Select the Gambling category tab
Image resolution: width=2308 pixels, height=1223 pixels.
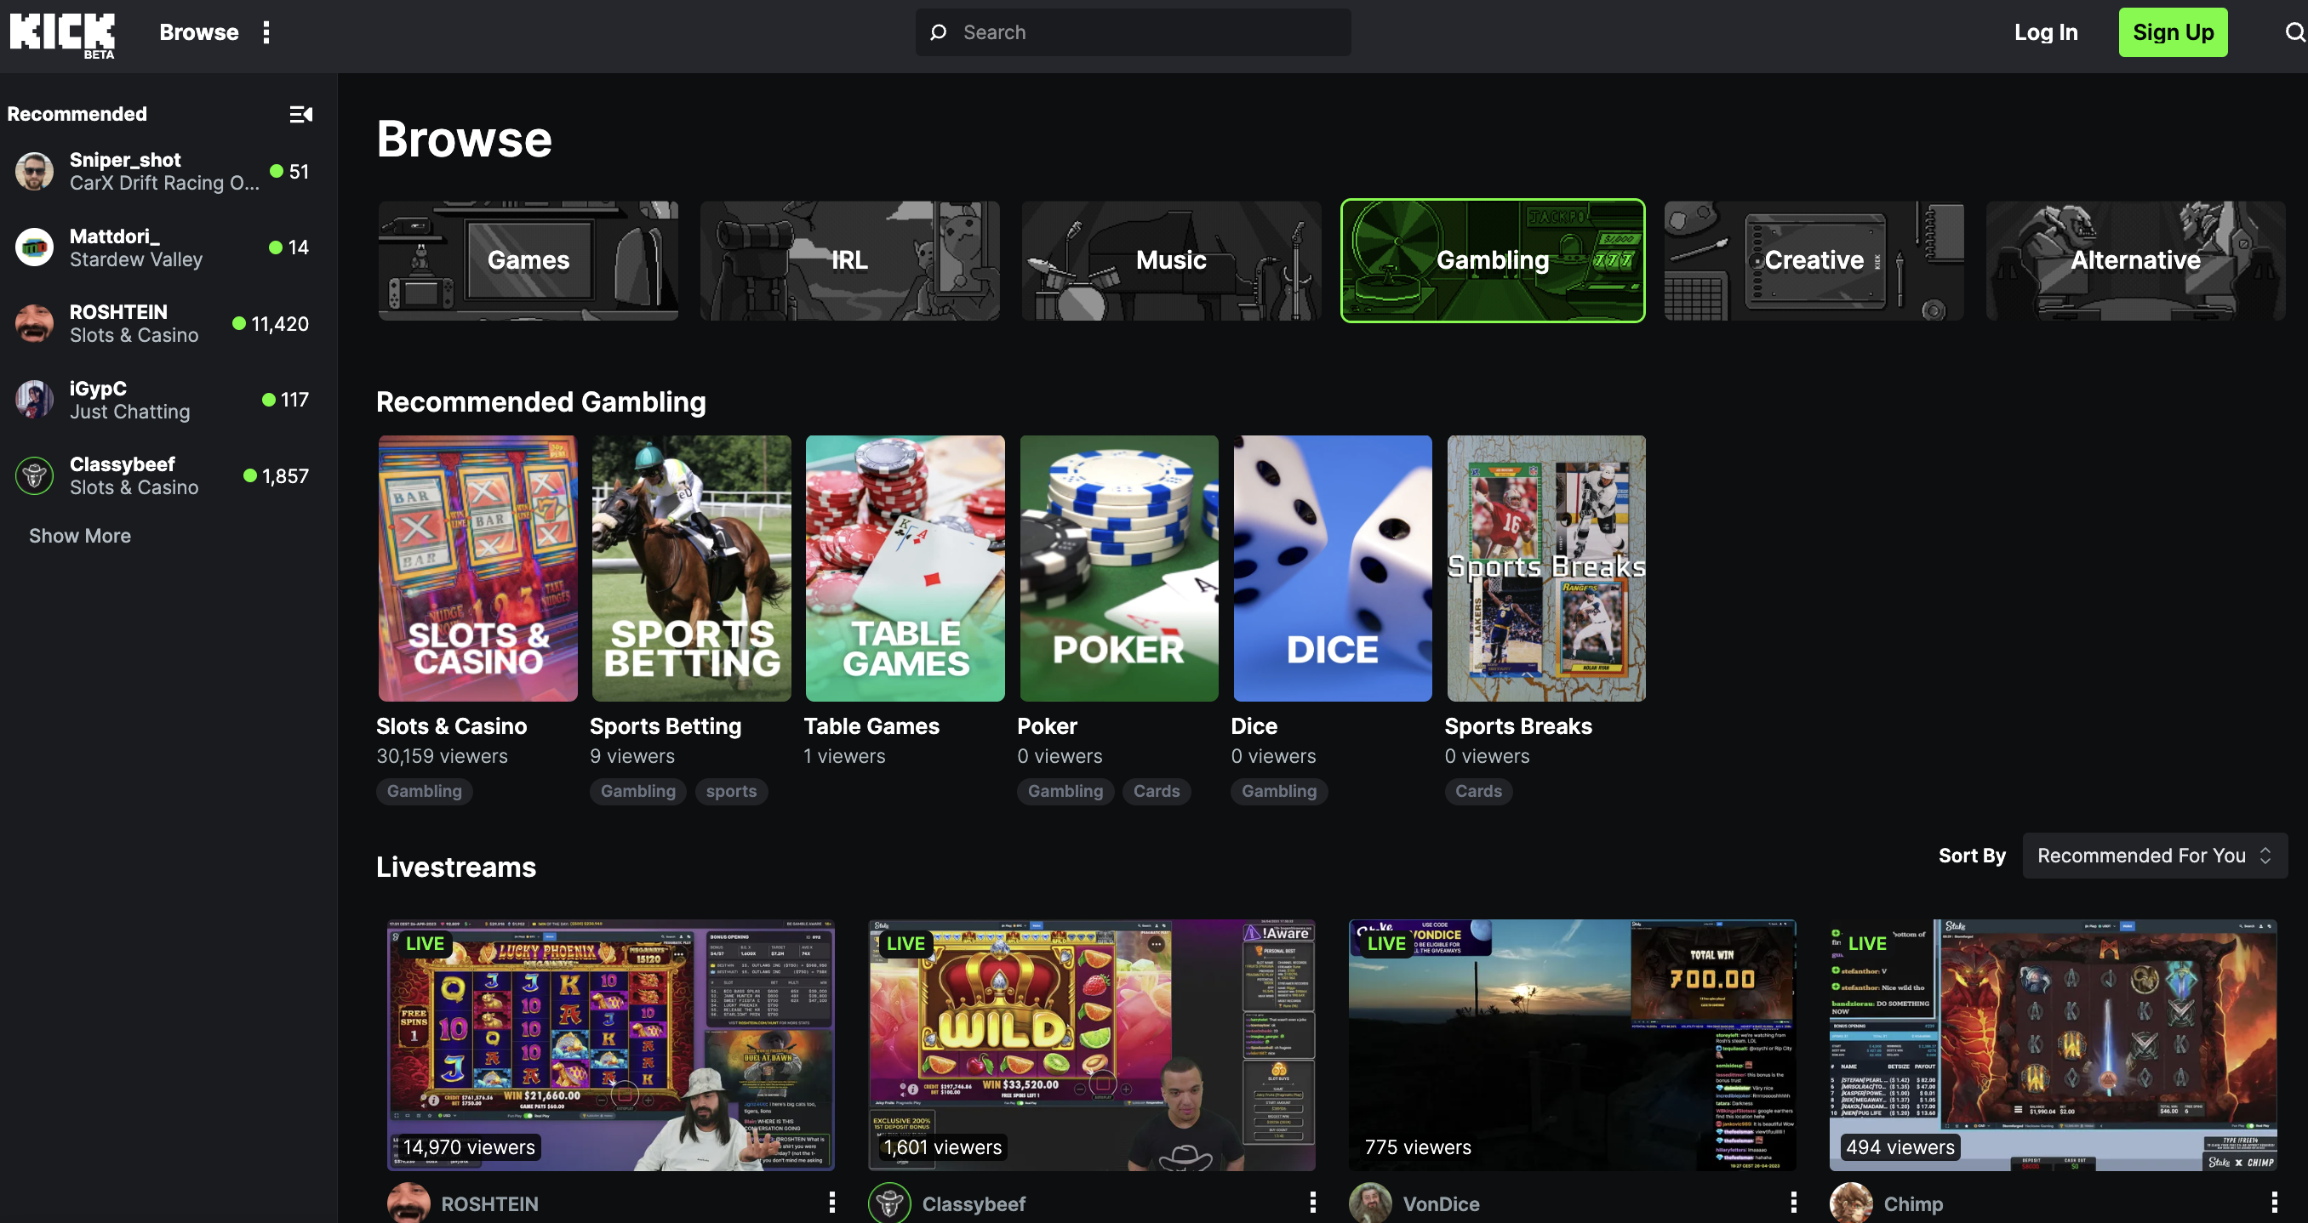1493,260
